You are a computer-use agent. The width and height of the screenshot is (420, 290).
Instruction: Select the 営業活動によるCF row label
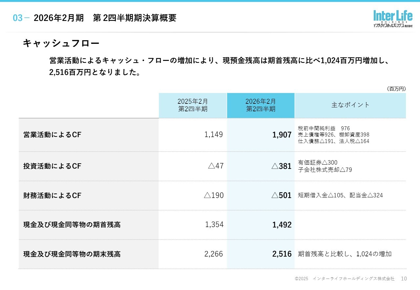pos(52,135)
